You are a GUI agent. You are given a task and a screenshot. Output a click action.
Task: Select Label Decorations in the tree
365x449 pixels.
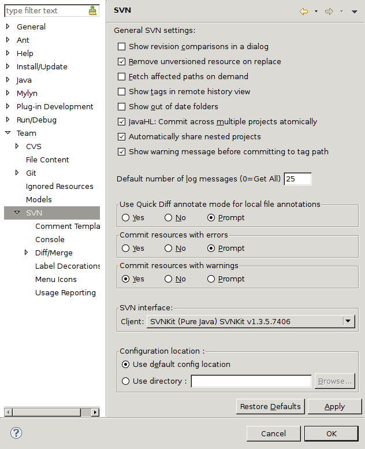tap(68, 266)
